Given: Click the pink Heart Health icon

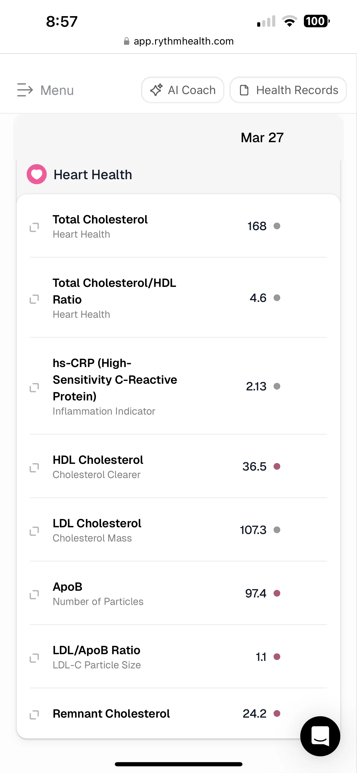Looking at the screenshot, I should pyautogui.click(x=37, y=174).
